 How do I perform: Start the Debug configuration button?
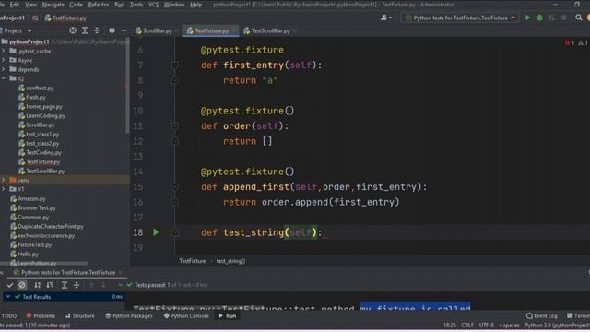539,18
